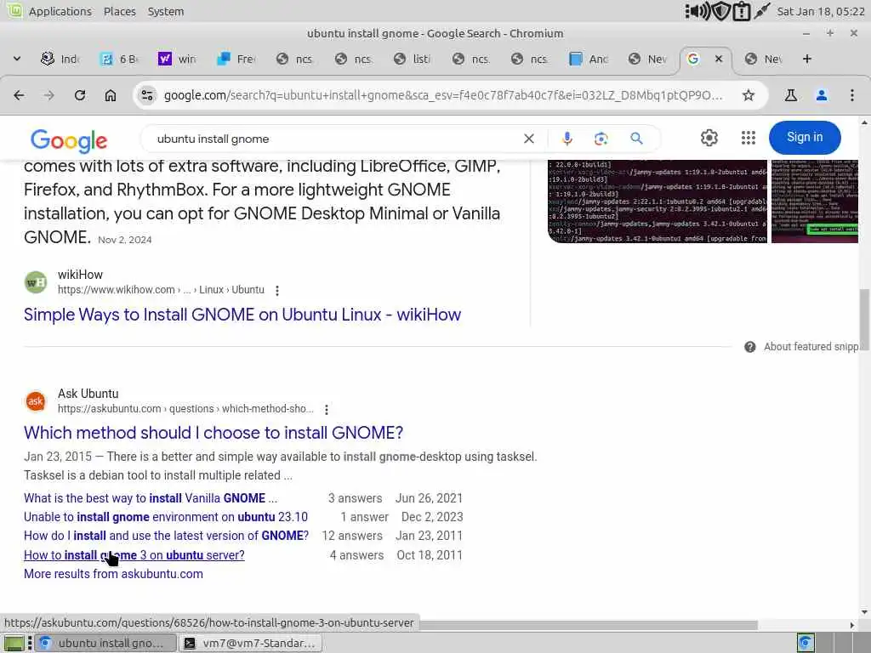Open wikiHow result options menu

pos(277,291)
